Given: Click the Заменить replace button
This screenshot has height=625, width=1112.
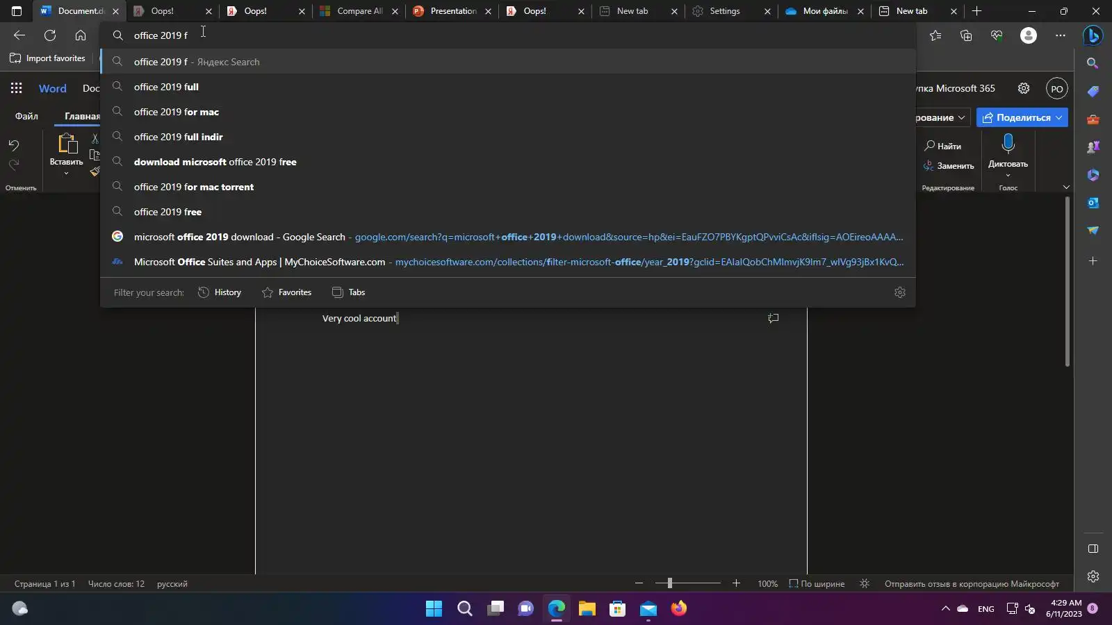Looking at the screenshot, I should 949,166.
